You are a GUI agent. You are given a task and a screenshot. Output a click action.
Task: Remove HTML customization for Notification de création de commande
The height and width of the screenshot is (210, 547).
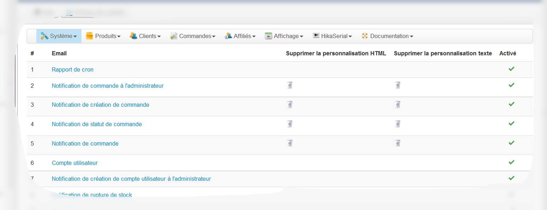[290, 104]
